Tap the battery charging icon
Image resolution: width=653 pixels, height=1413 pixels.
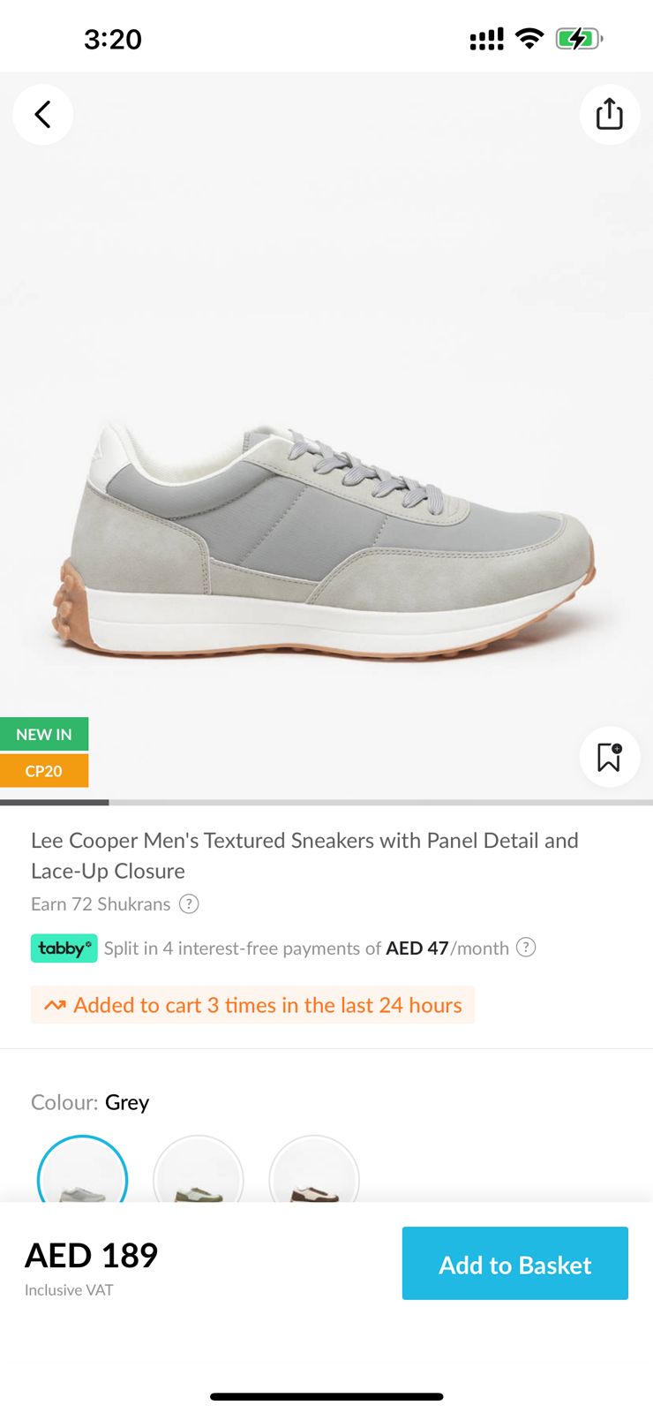tap(579, 39)
